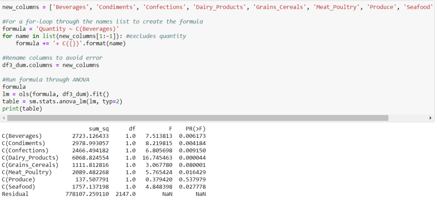Place cursor in the new_columns list line

click(161, 7)
